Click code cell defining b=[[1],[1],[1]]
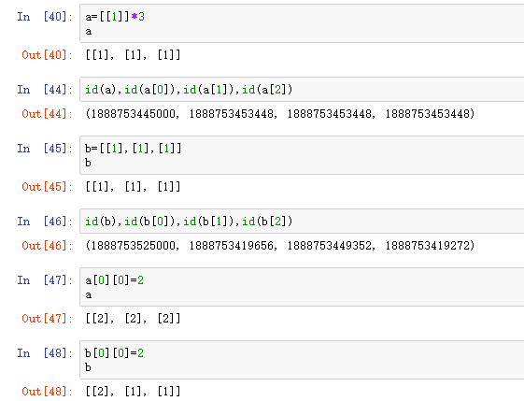Image resolution: width=524 pixels, height=401 pixels. (302, 155)
